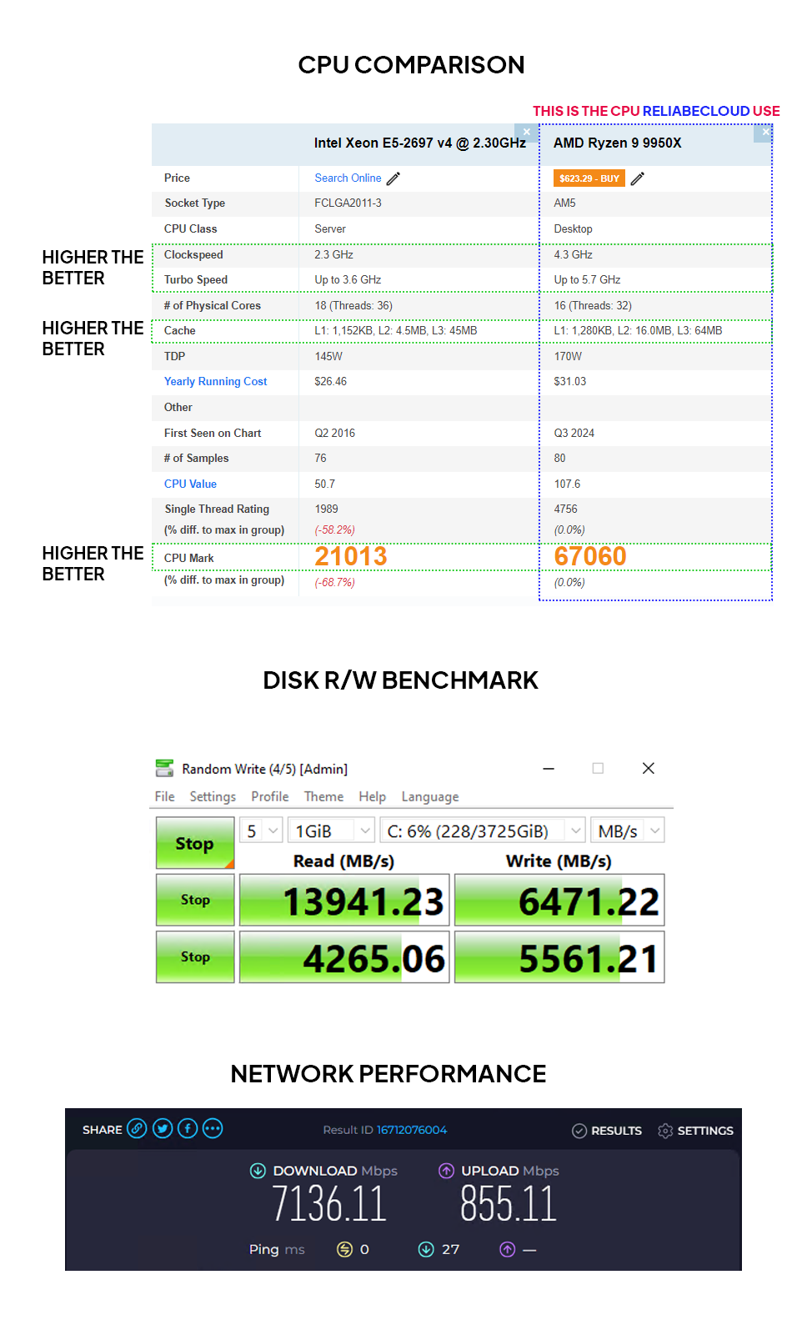This screenshot has width=807, height=1340.
Task: Maximize the Random Write window
Action: [x=598, y=768]
